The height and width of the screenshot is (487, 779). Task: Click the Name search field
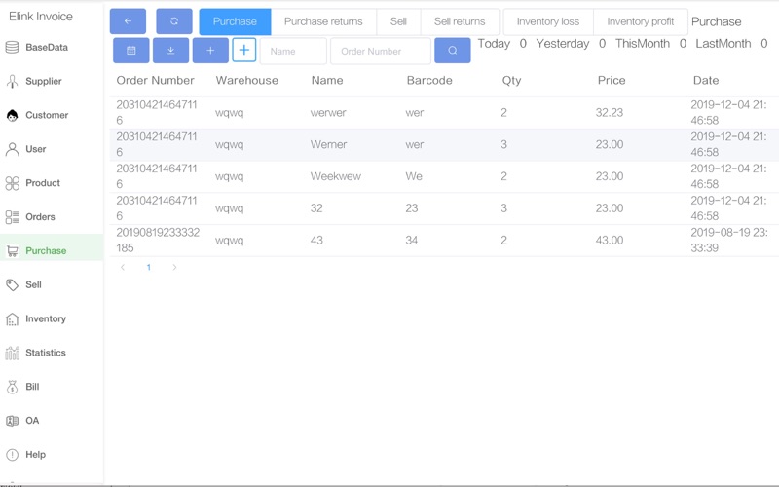[293, 51]
